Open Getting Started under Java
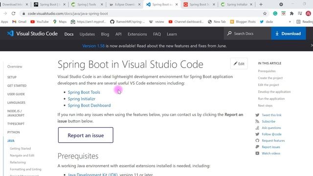Image resolution: width=313 pixels, height=176 pixels. point(21,149)
